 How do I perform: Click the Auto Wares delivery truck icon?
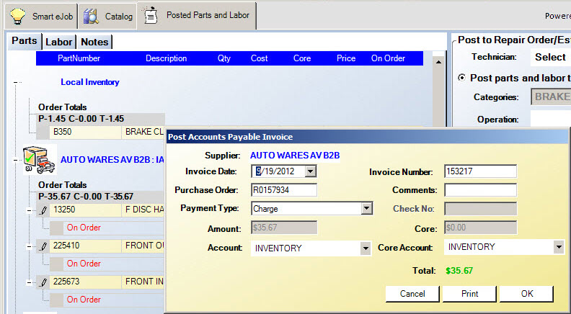coord(39,159)
